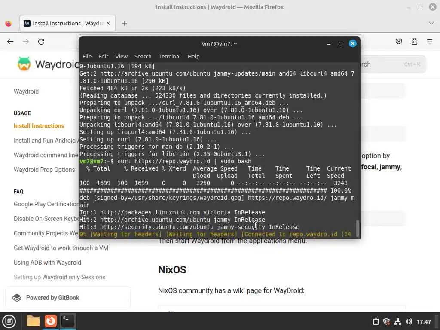Image resolution: width=440 pixels, height=330 pixels.
Task: Click the USAGE section heading
Action: pyautogui.click(x=22, y=113)
